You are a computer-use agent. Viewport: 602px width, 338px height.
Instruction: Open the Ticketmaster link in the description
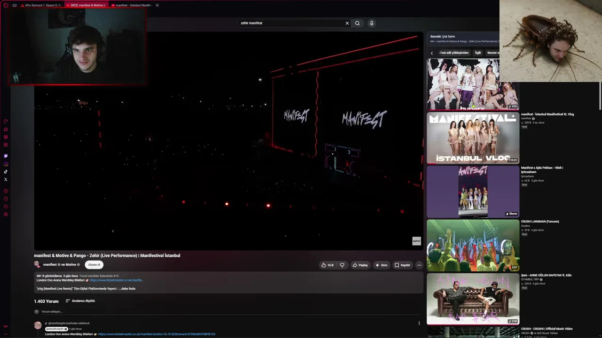pyautogui.click(x=117, y=280)
